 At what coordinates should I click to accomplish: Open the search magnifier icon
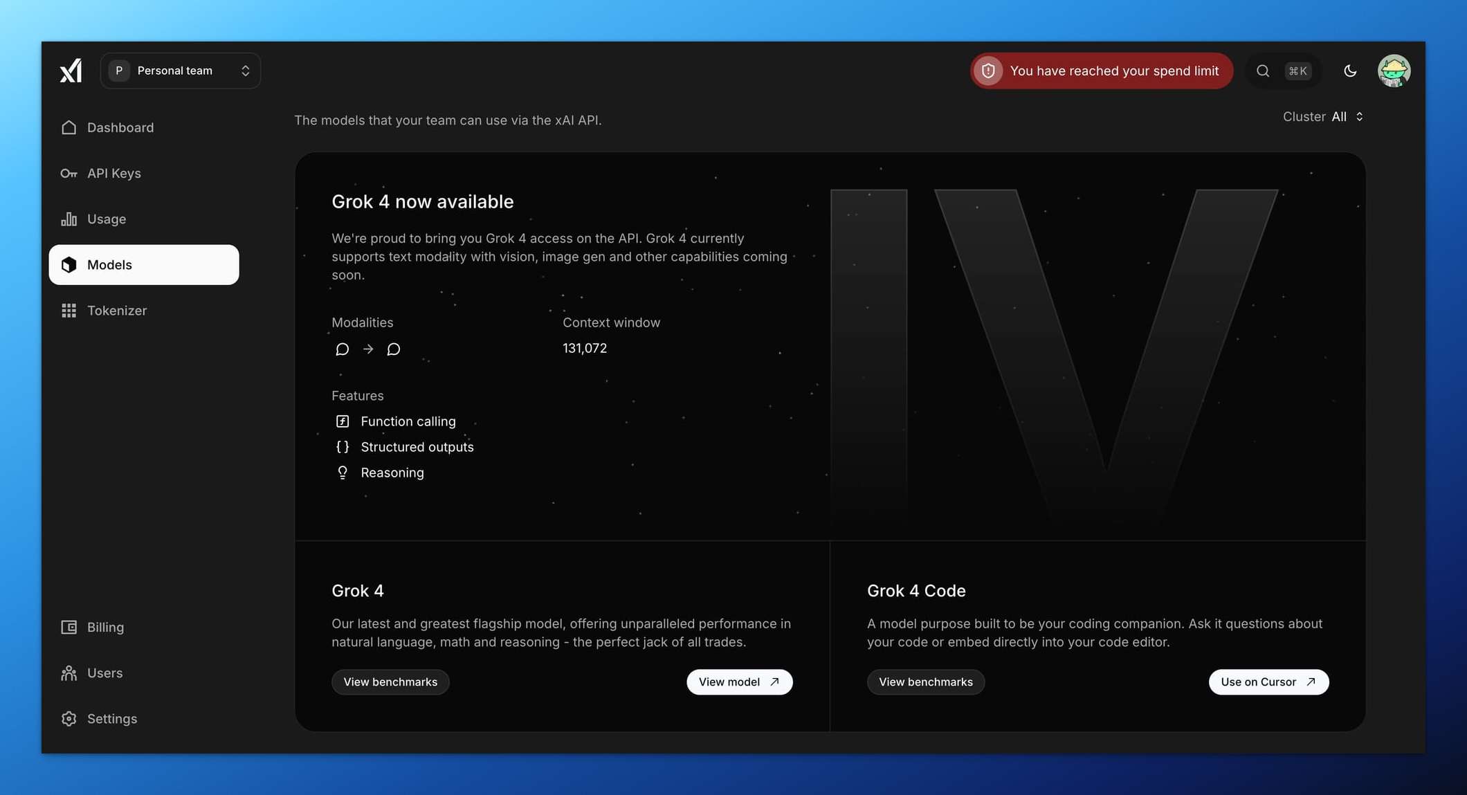point(1263,71)
